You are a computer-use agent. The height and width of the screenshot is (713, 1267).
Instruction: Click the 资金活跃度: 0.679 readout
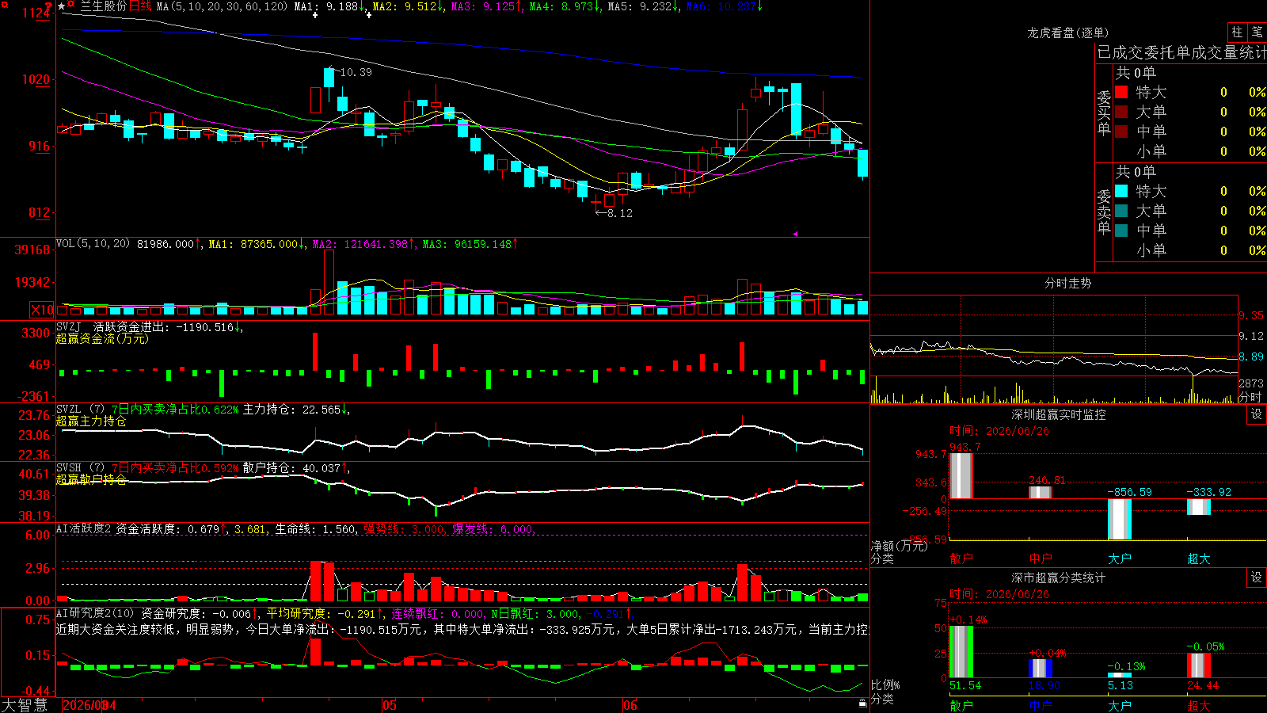pyautogui.click(x=167, y=528)
